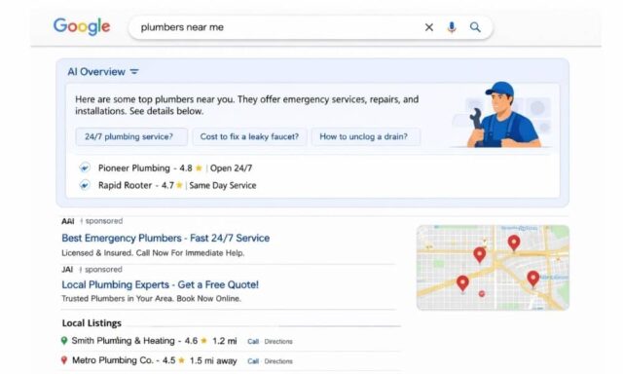
Task: Click the '1.2 mi' distance text
Action: [225, 341]
